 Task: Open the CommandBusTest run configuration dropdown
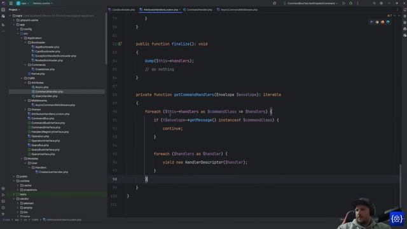[x=311, y=3]
